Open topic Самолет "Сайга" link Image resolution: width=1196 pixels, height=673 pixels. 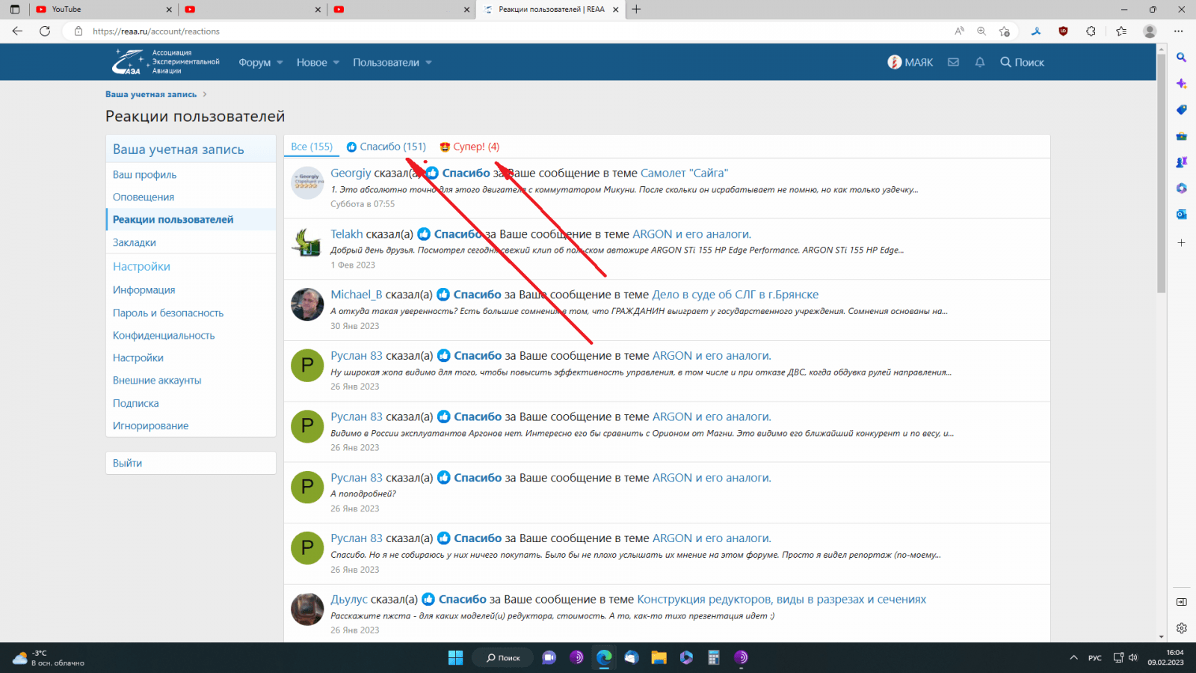(684, 173)
